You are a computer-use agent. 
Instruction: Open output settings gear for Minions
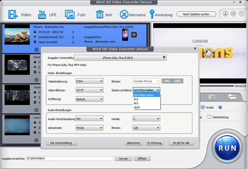(x=134, y=35)
